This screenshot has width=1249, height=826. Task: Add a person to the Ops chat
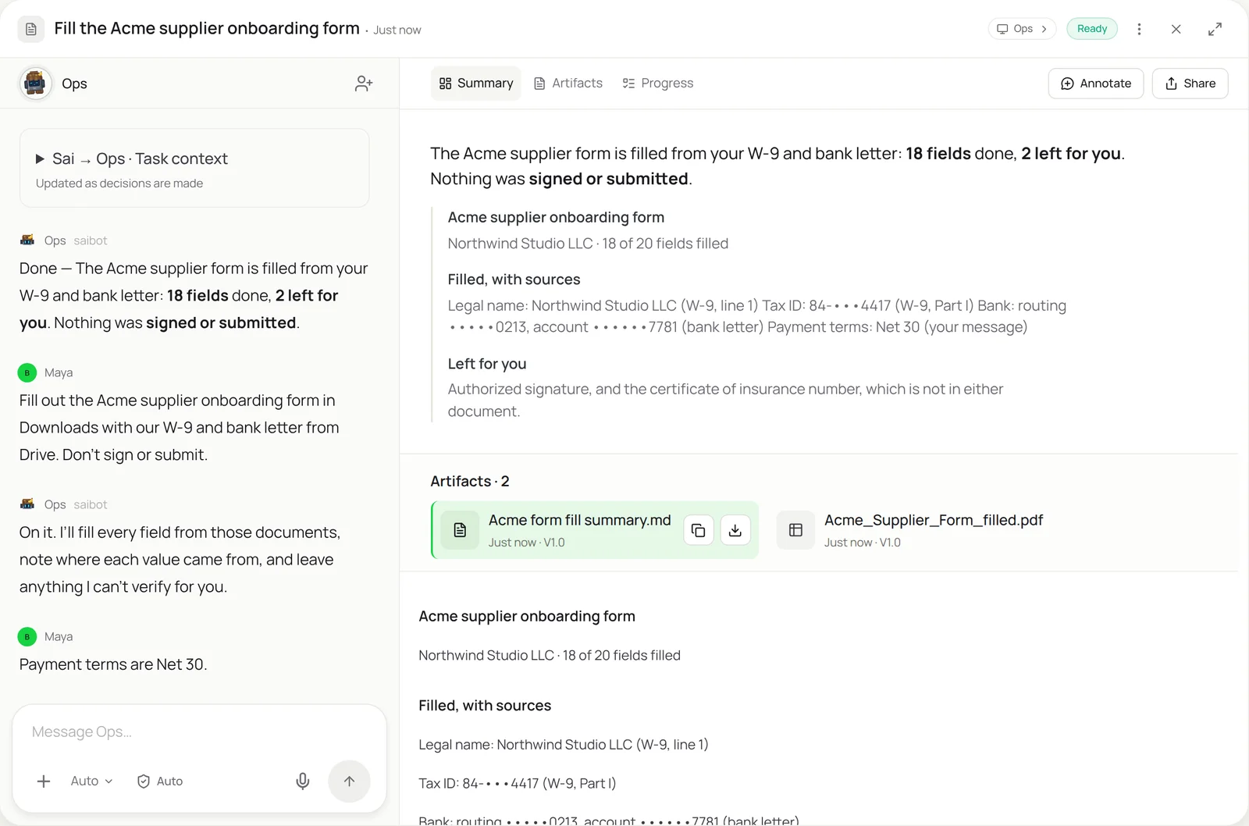(364, 84)
